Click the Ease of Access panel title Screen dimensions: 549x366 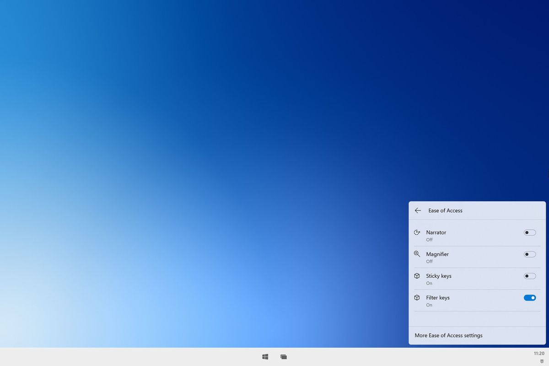point(445,210)
